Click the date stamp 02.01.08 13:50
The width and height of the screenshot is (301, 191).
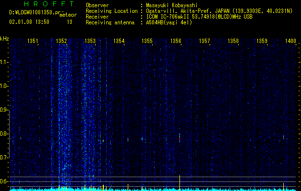29,22
